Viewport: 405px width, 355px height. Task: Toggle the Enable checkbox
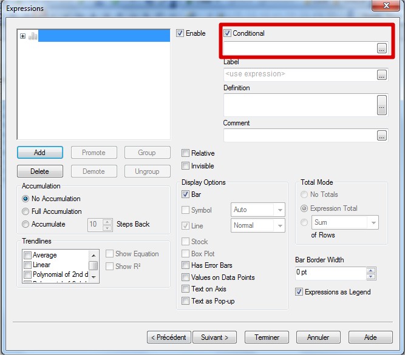click(x=180, y=33)
